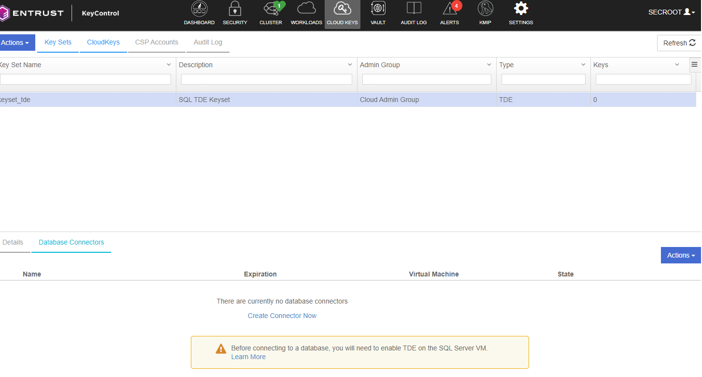The height and width of the screenshot is (377, 702).
Task: Click the State column header
Action: [566, 274]
